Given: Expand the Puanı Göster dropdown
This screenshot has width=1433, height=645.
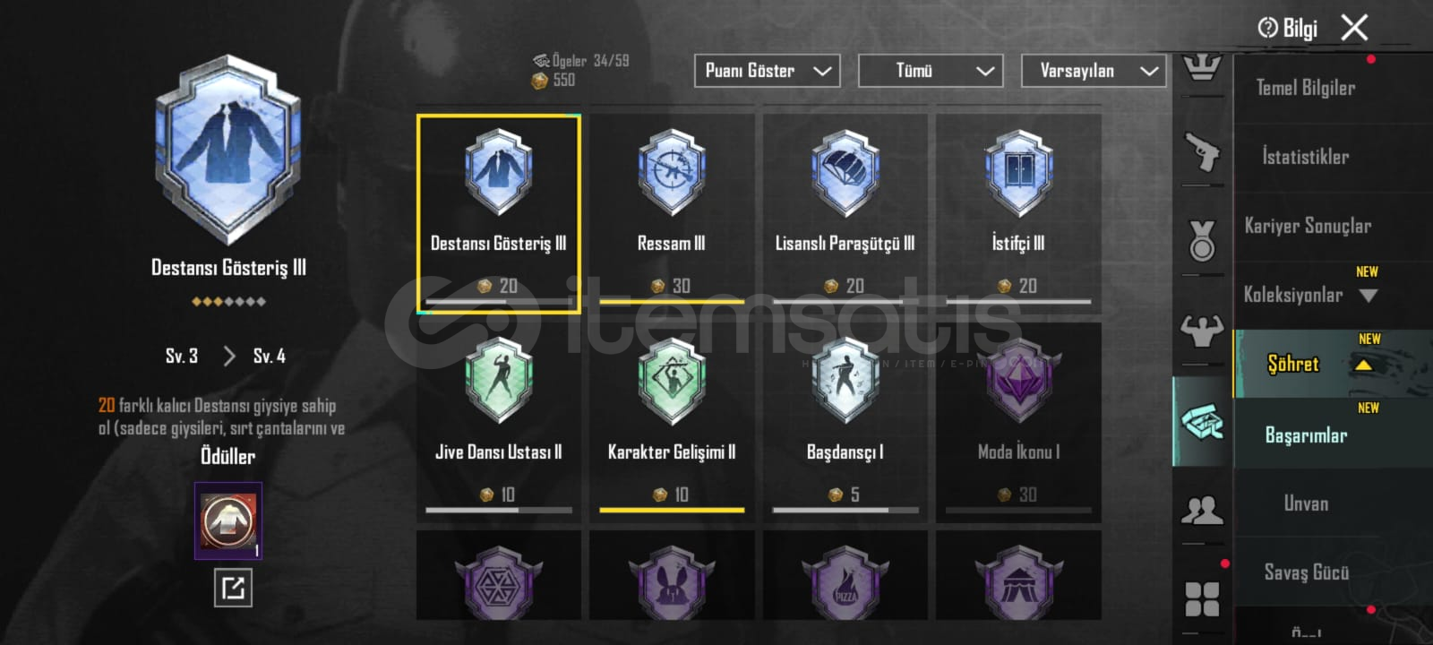Looking at the screenshot, I should point(767,71).
